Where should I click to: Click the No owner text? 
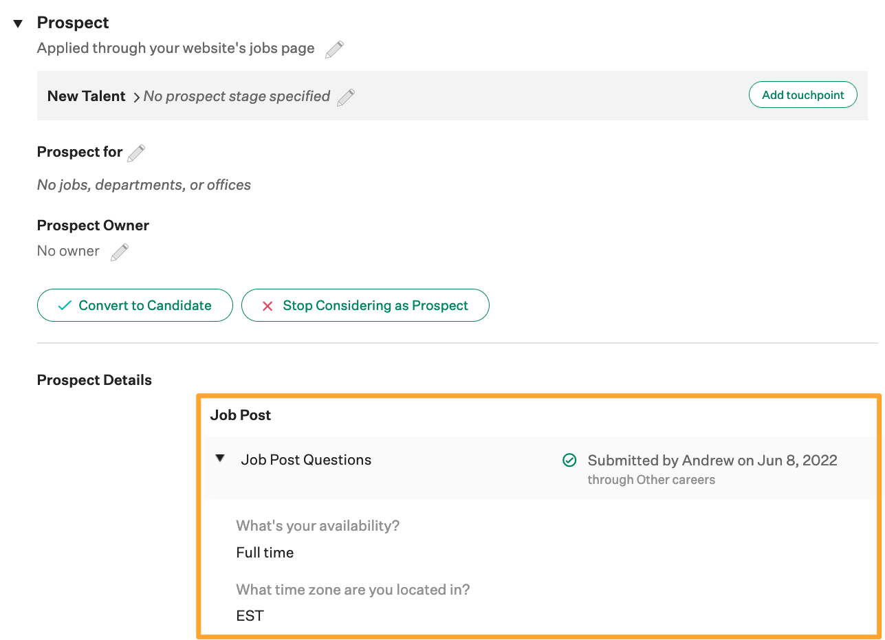coord(68,251)
